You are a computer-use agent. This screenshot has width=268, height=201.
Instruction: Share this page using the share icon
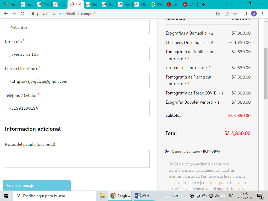[227, 14]
